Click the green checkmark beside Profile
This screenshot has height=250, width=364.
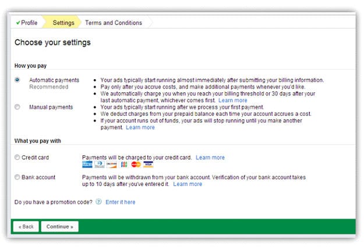pos(18,23)
